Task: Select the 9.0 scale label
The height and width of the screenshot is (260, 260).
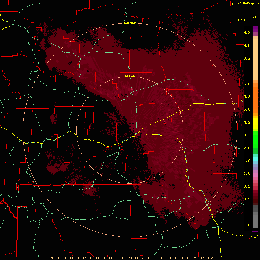Action: [x=247, y=45]
